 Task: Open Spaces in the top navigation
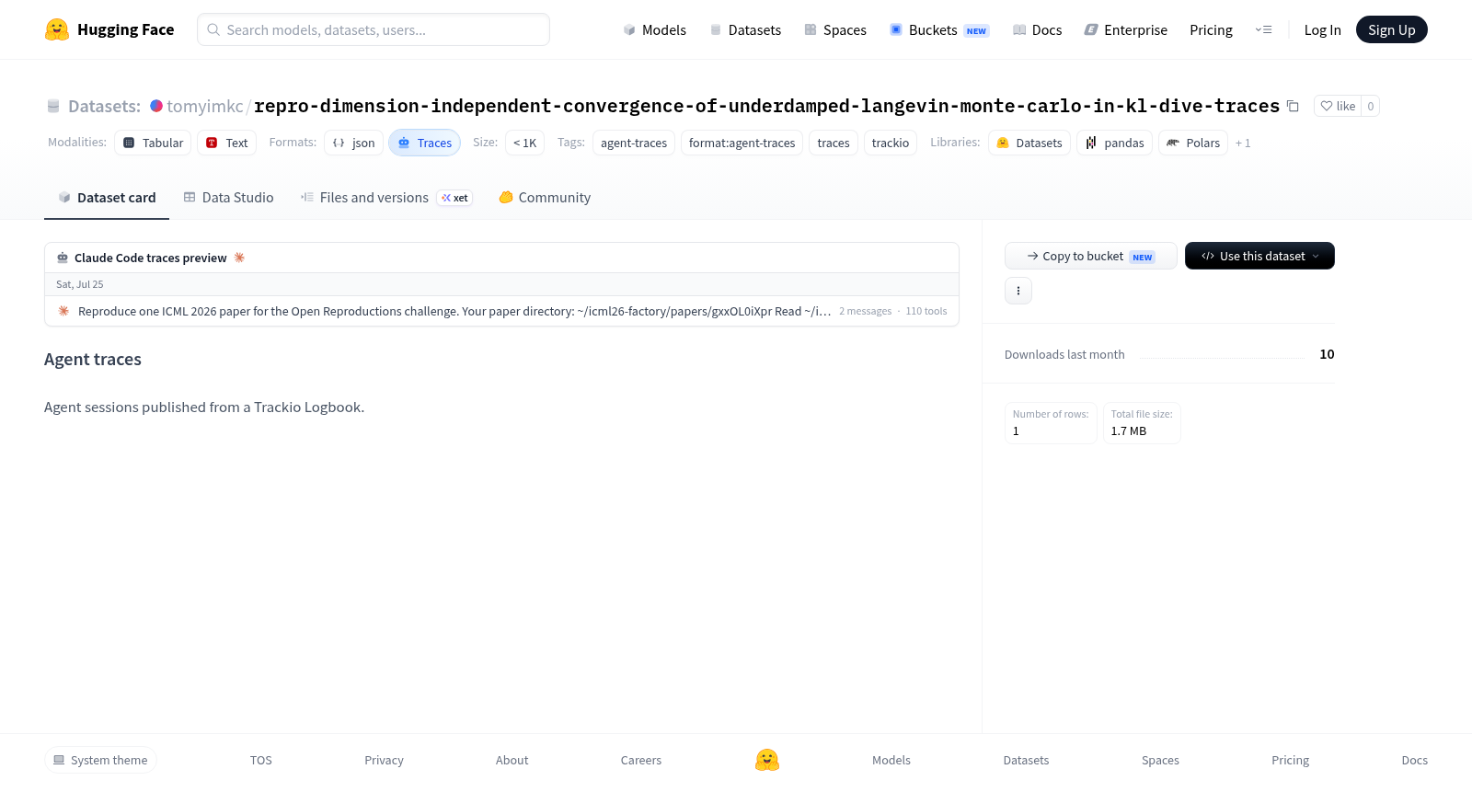coord(835,29)
